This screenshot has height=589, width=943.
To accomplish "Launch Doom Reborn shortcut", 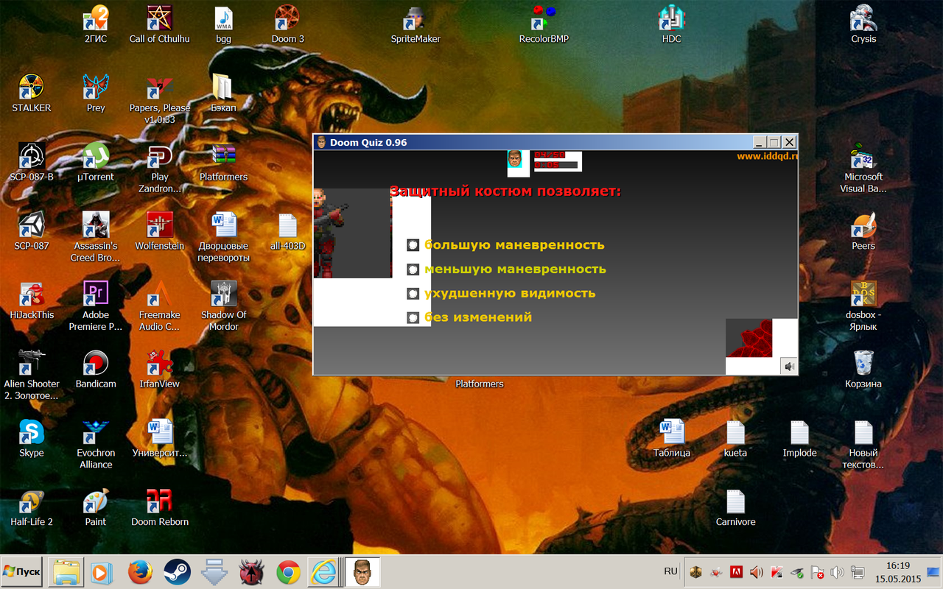I will 159,508.
